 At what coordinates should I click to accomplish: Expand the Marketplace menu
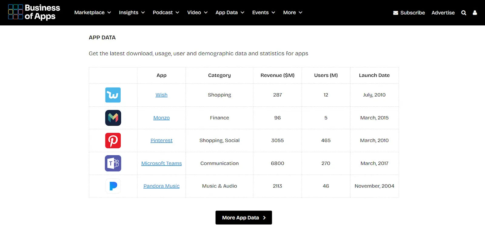pyautogui.click(x=93, y=12)
